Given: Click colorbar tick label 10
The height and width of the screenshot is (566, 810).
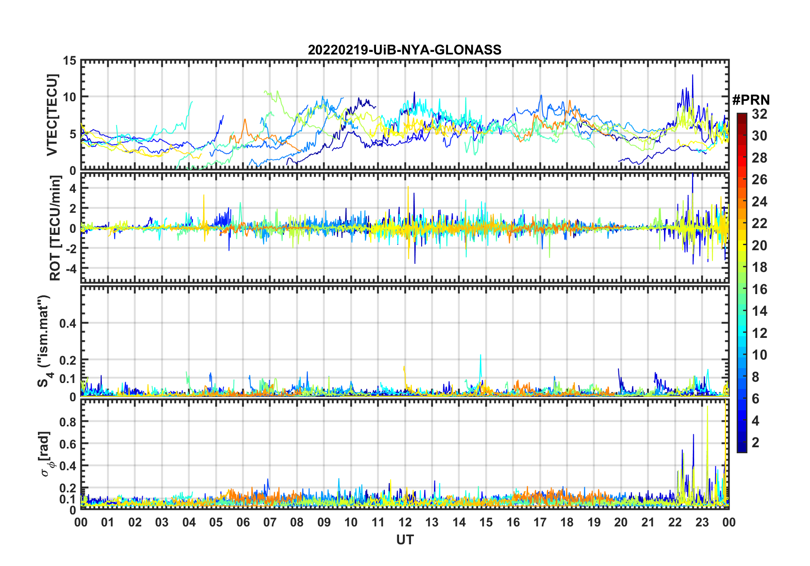Looking at the screenshot, I should coord(759,354).
